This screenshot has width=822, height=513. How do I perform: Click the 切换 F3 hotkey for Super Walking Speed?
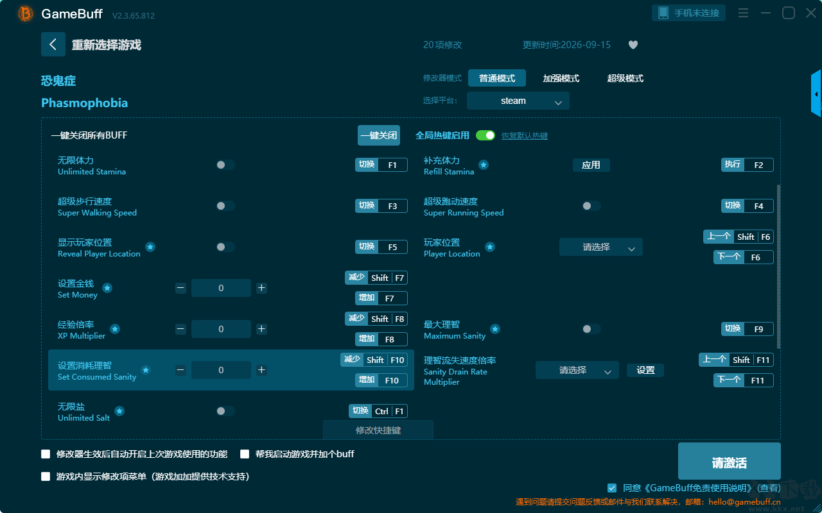pyautogui.click(x=381, y=206)
